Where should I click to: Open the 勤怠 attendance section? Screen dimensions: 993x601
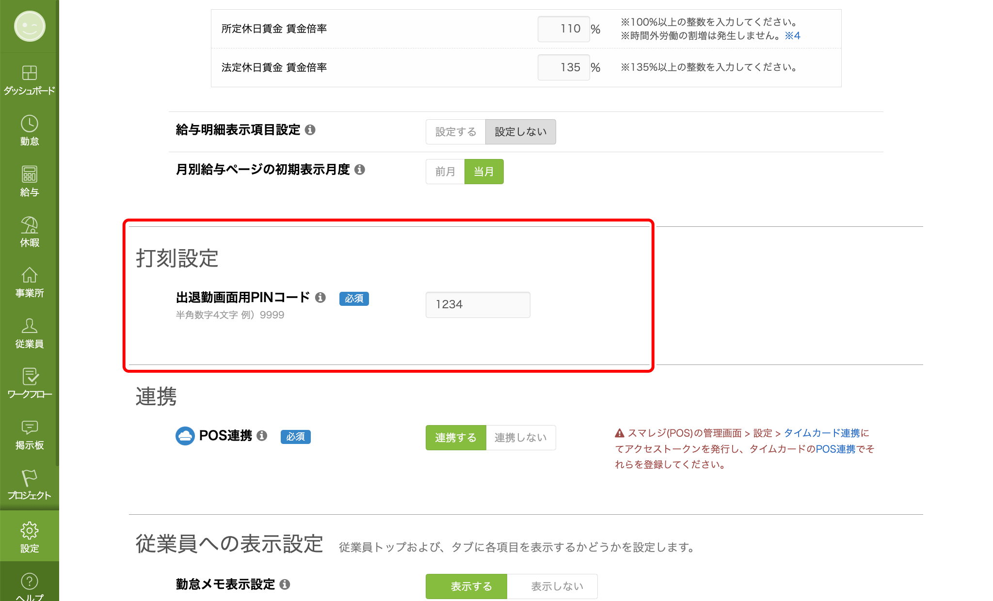(29, 130)
